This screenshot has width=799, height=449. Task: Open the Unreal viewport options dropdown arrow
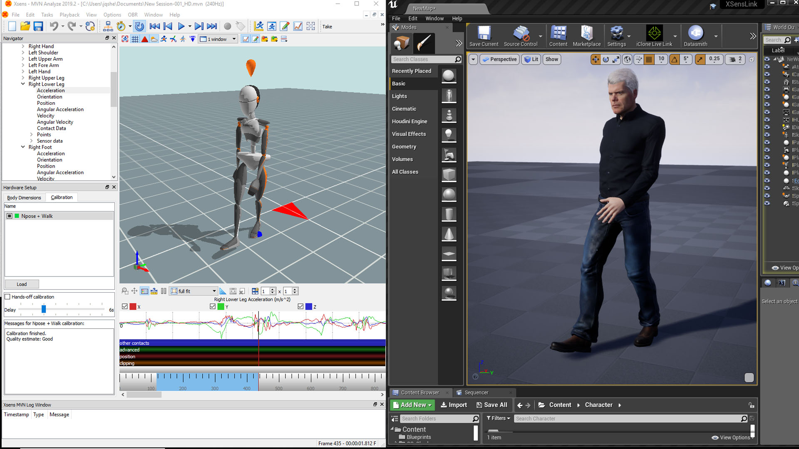click(473, 59)
